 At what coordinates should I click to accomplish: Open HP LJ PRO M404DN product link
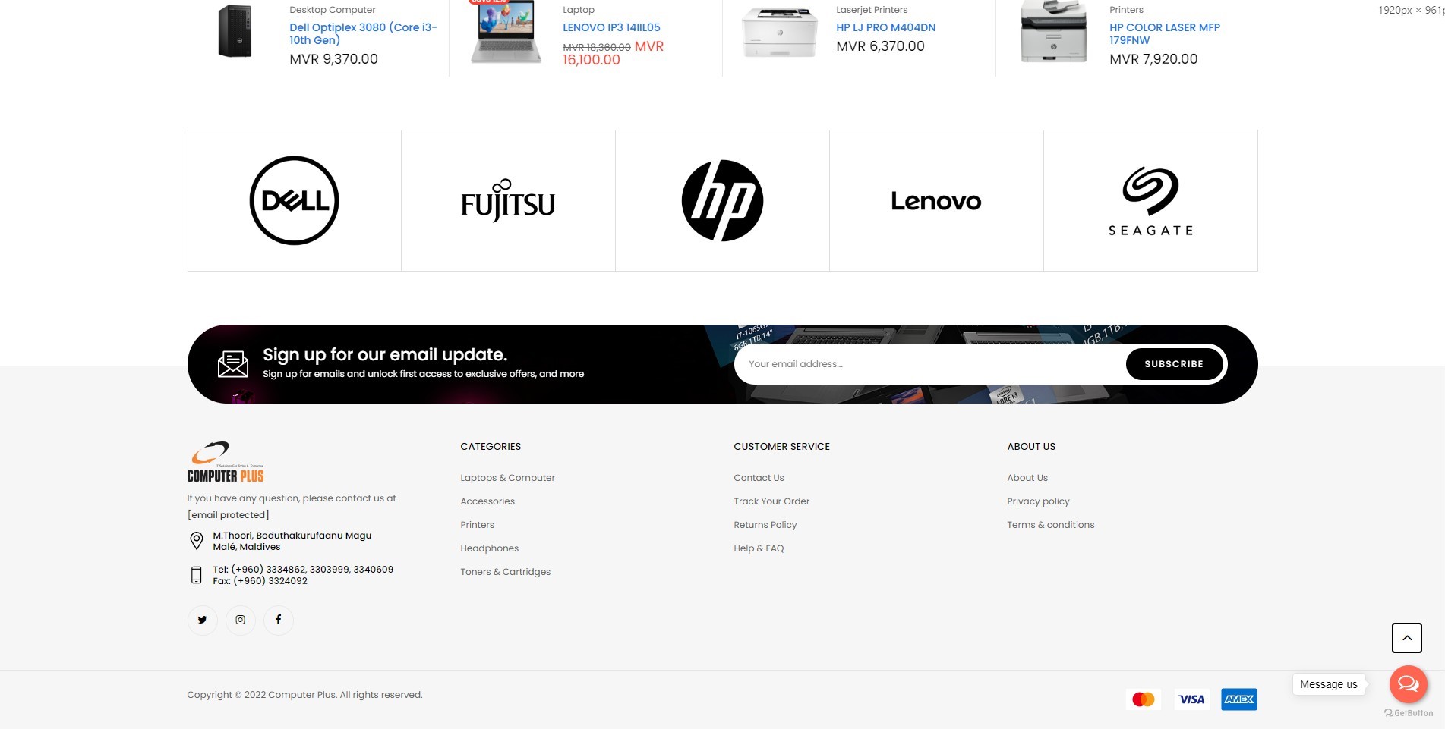pos(885,27)
